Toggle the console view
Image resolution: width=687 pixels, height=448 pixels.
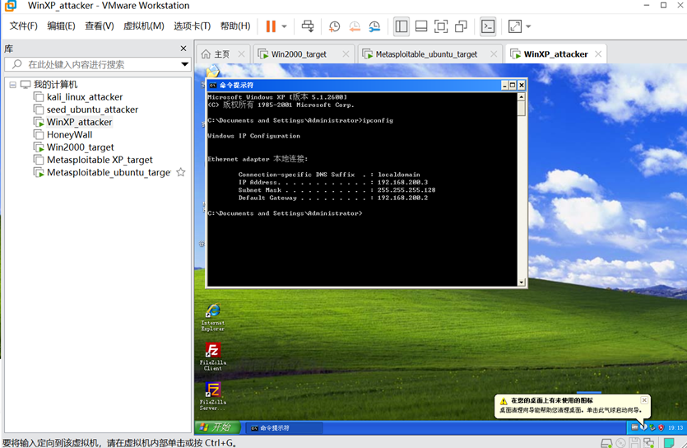click(488, 26)
